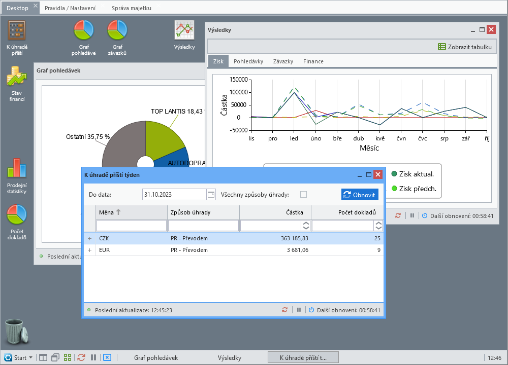Image resolution: width=508 pixels, height=365 pixels.
Task: Switch to the Pohledávky tab
Action: coord(248,61)
